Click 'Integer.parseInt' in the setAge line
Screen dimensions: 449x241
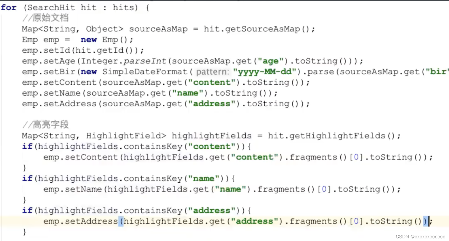[124, 61]
